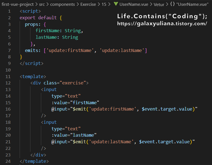Click 'update:lastName' string on line 7
The image size is (212, 165).
point(122,50)
